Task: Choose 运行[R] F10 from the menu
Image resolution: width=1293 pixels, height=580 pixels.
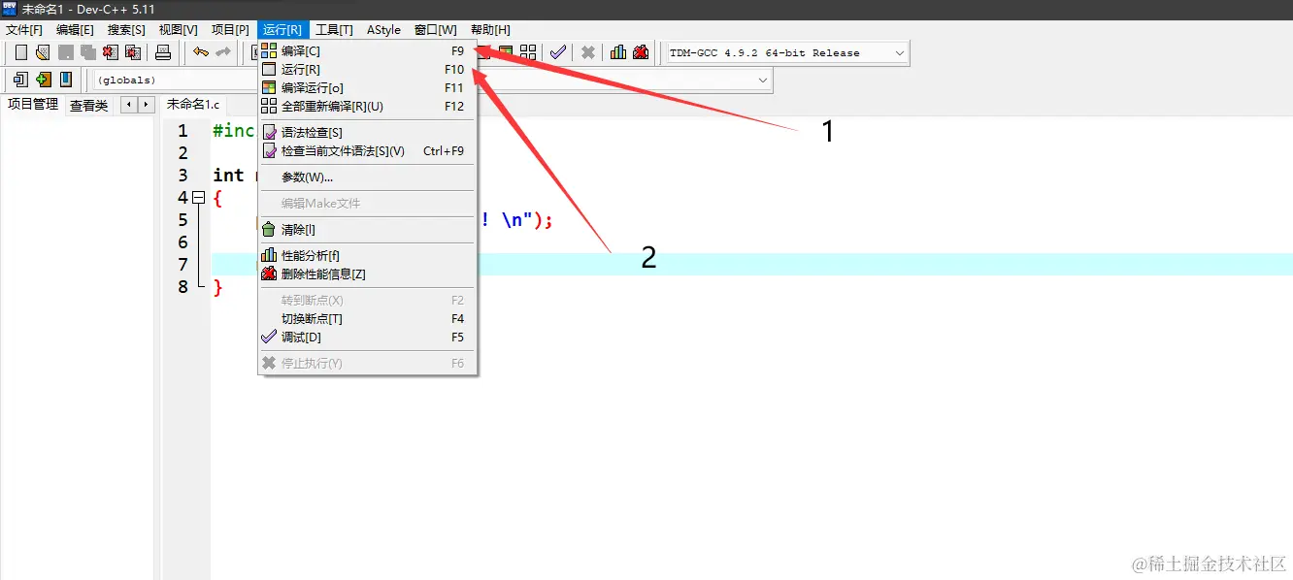Action: pos(366,69)
